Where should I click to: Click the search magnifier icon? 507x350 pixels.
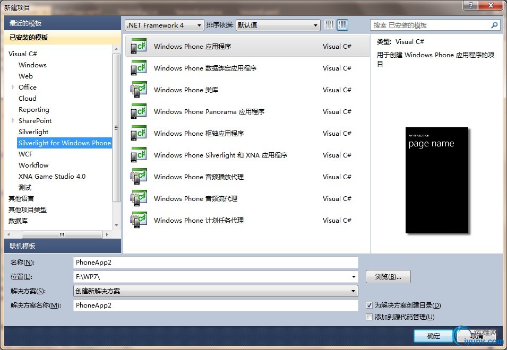(494, 25)
